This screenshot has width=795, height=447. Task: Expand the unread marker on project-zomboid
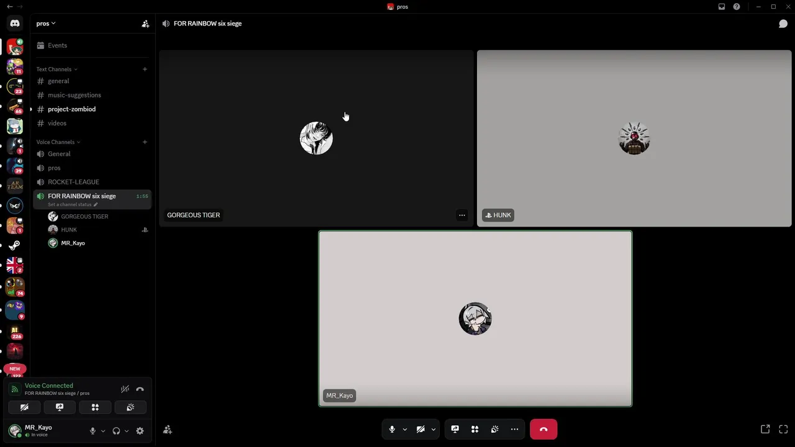click(31, 109)
